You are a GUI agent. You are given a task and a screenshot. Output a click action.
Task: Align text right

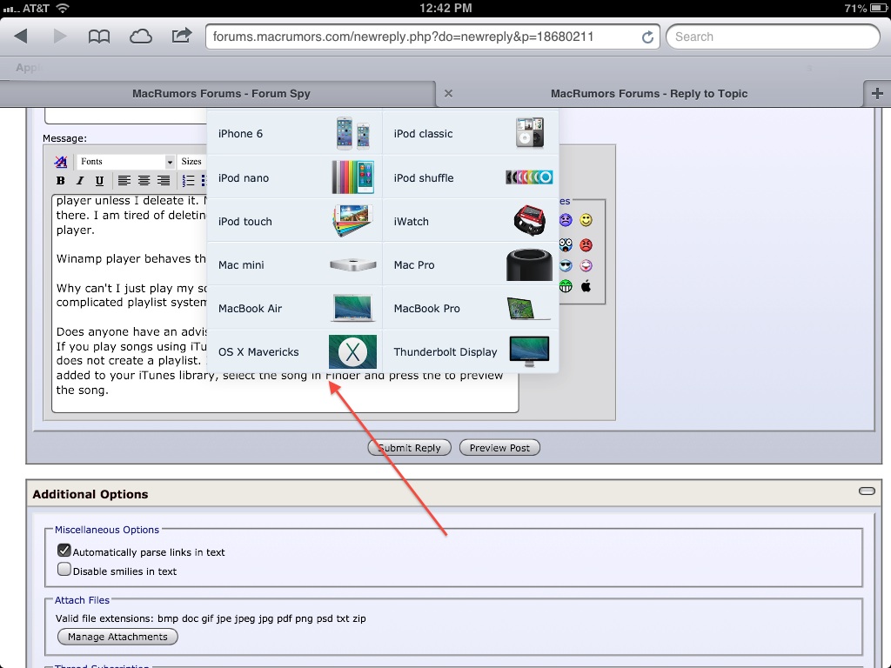pyautogui.click(x=163, y=181)
